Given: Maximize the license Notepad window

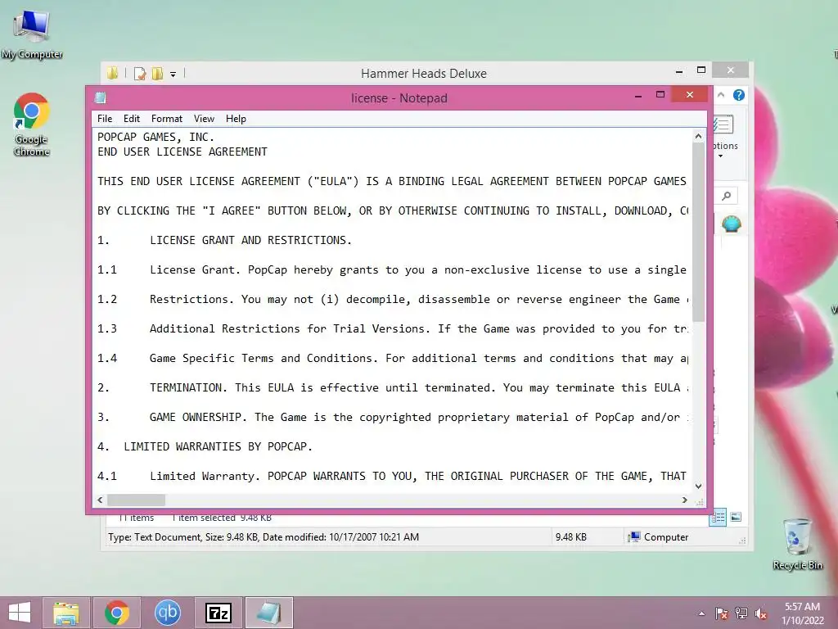Looking at the screenshot, I should pos(660,95).
